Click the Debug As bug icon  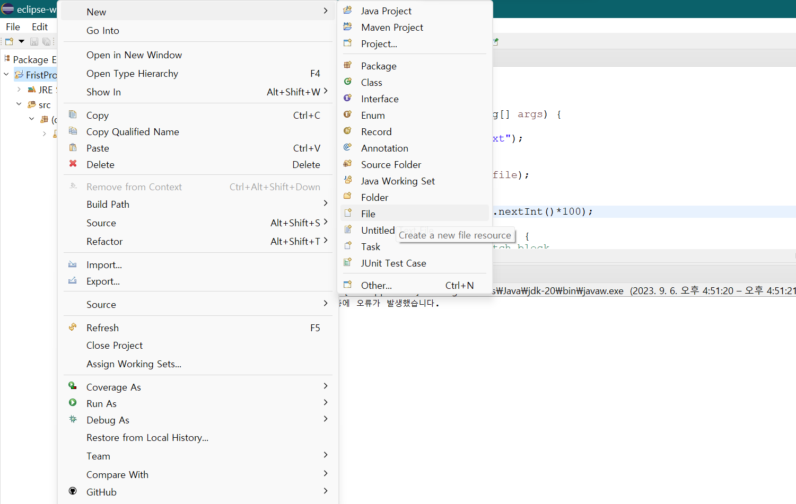pyautogui.click(x=73, y=419)
